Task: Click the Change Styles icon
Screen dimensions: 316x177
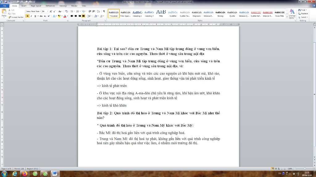Action: click(292, 14)
